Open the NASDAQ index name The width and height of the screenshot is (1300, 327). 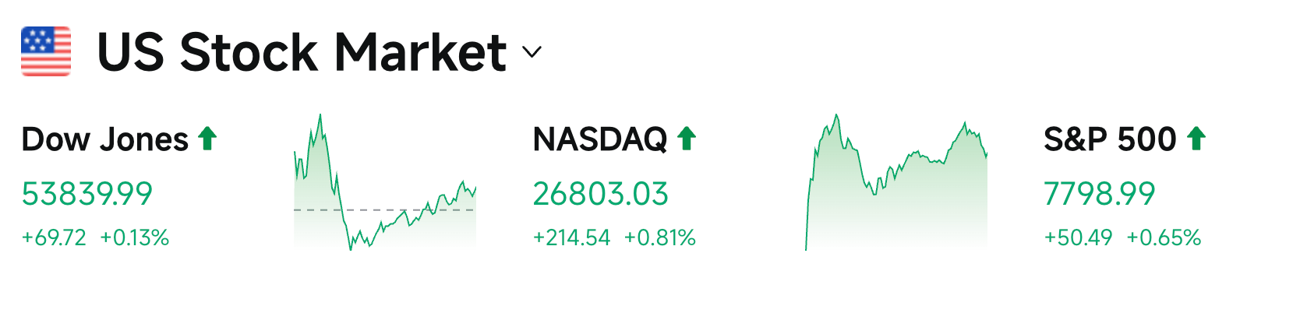600,139
